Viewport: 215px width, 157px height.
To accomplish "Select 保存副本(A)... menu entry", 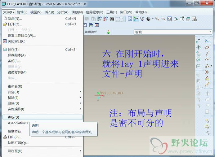I will coord(43,55).
